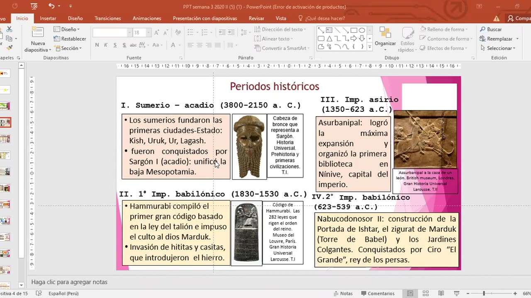Open font name combo box arrow

pyautogui.click(x=129, y=32)
